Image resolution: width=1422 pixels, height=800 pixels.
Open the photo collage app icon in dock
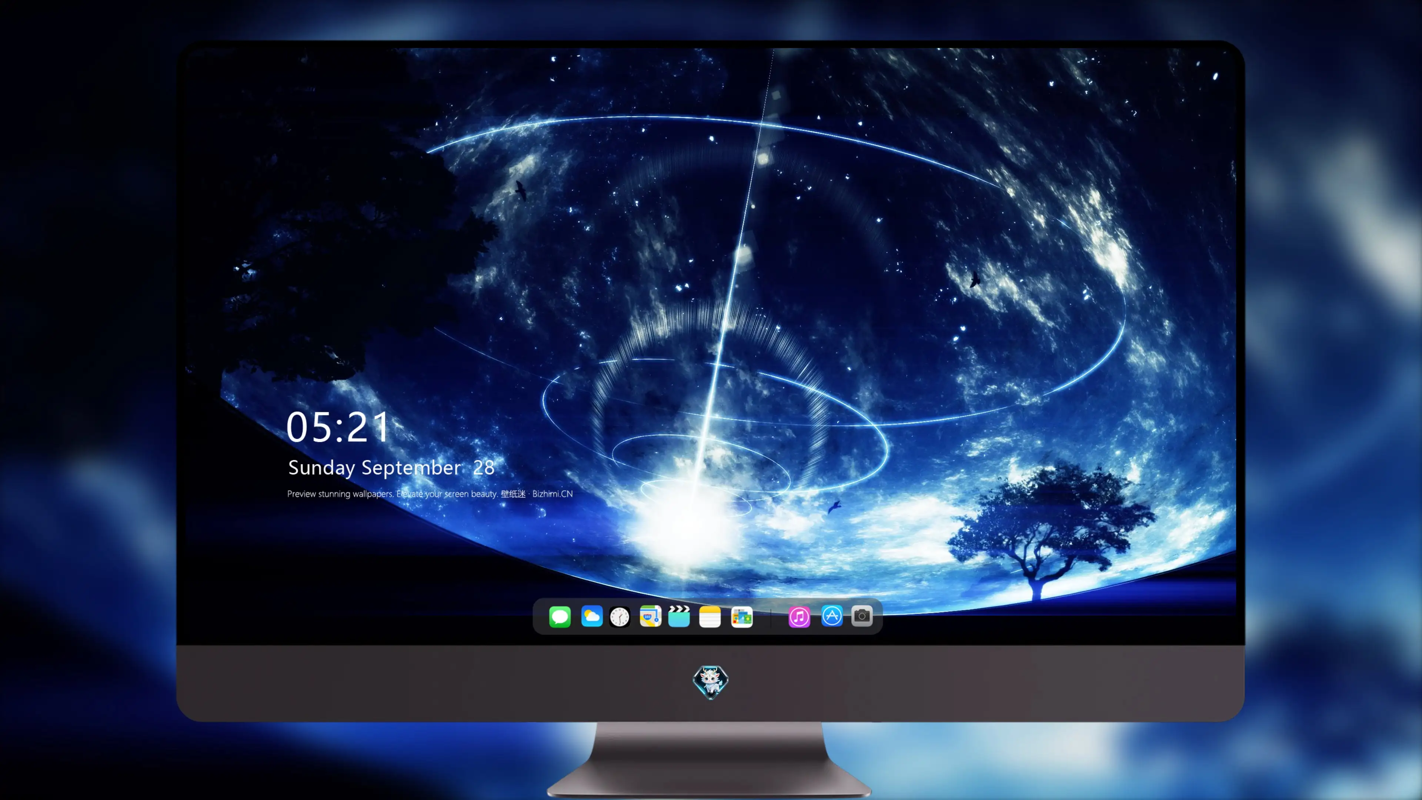742,617
